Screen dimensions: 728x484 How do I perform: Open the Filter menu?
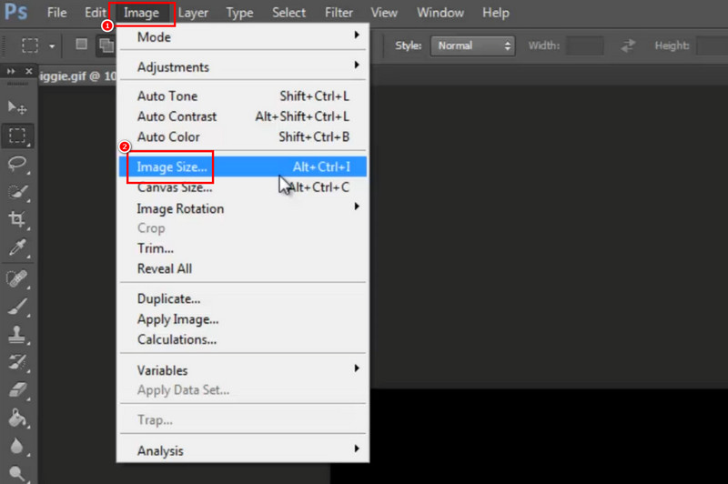(339, 13)
